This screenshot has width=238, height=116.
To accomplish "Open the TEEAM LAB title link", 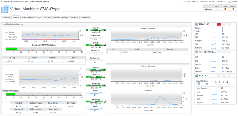I will point(203,24).
